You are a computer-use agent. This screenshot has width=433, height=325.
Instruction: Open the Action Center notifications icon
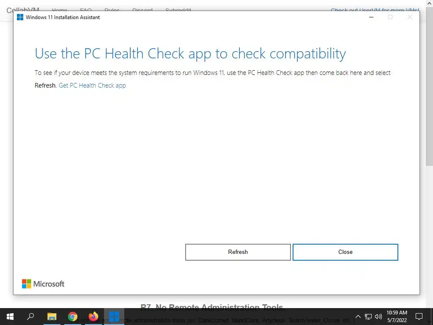coord(419,317)
